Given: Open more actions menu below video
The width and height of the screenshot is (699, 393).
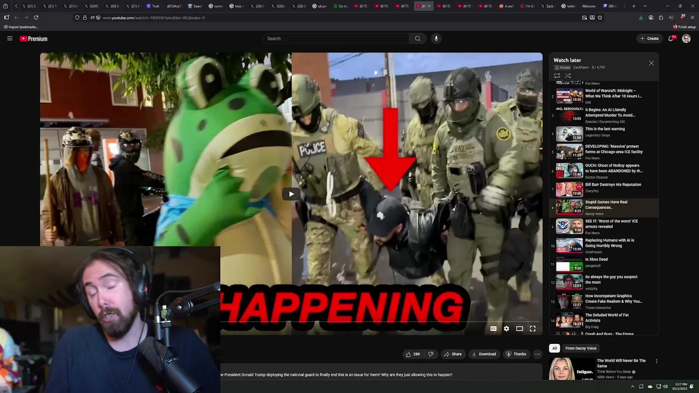Looking at the screenshot, I should tap(537, 354).
